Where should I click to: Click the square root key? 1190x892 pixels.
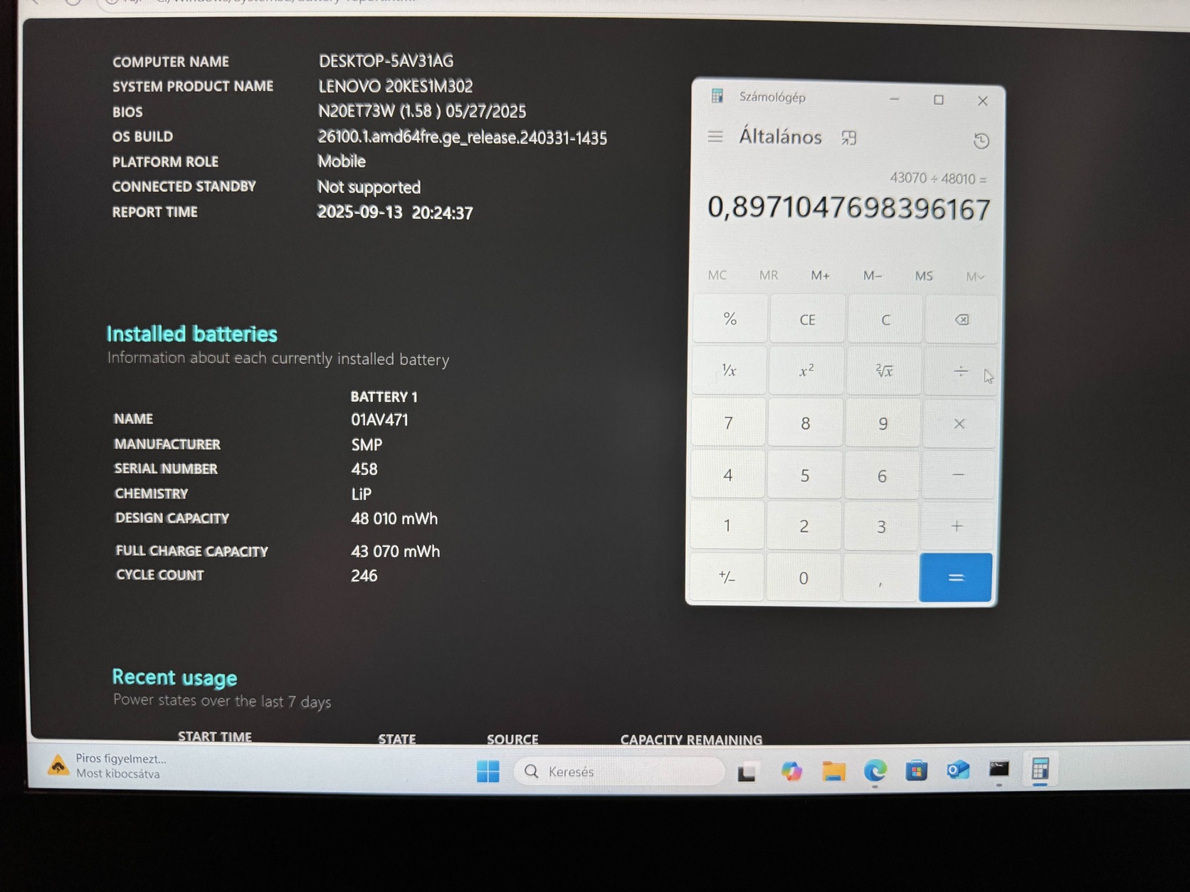coord(884,371)
